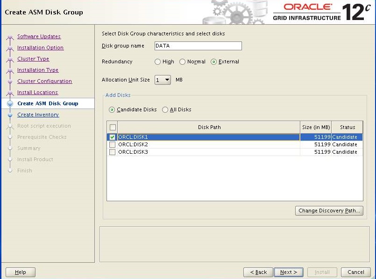Screen dimensions: 376x279
Task: Go to the Install Locations step
Action: pyautogui.click(x=38, y=92)
